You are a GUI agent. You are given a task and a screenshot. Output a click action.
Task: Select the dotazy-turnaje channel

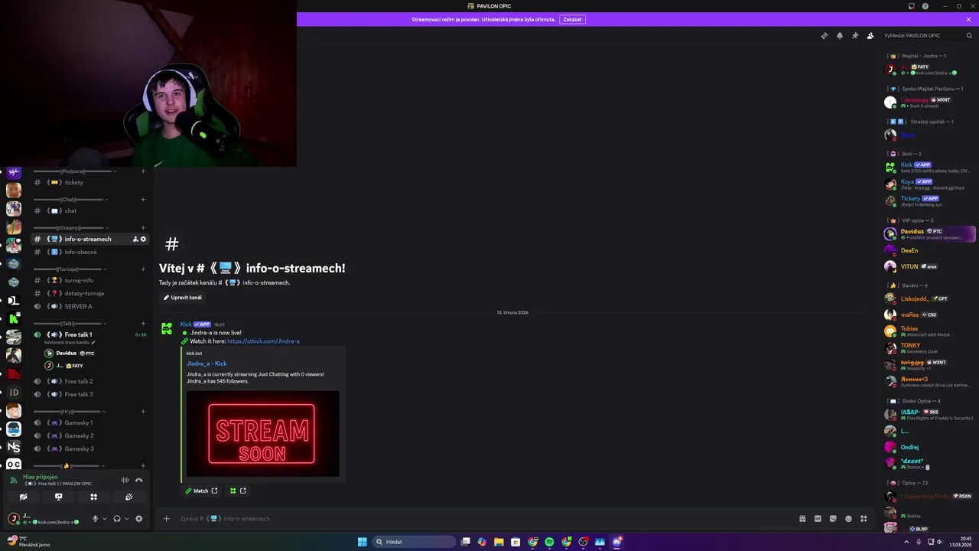click(89, 293)
